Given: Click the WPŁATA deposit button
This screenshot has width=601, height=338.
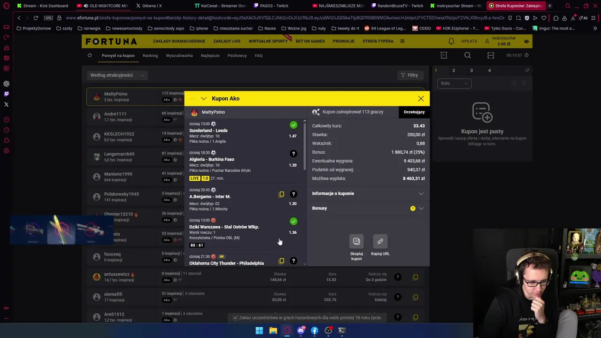Looking at the screenshot, I should [x=469, y=41].
